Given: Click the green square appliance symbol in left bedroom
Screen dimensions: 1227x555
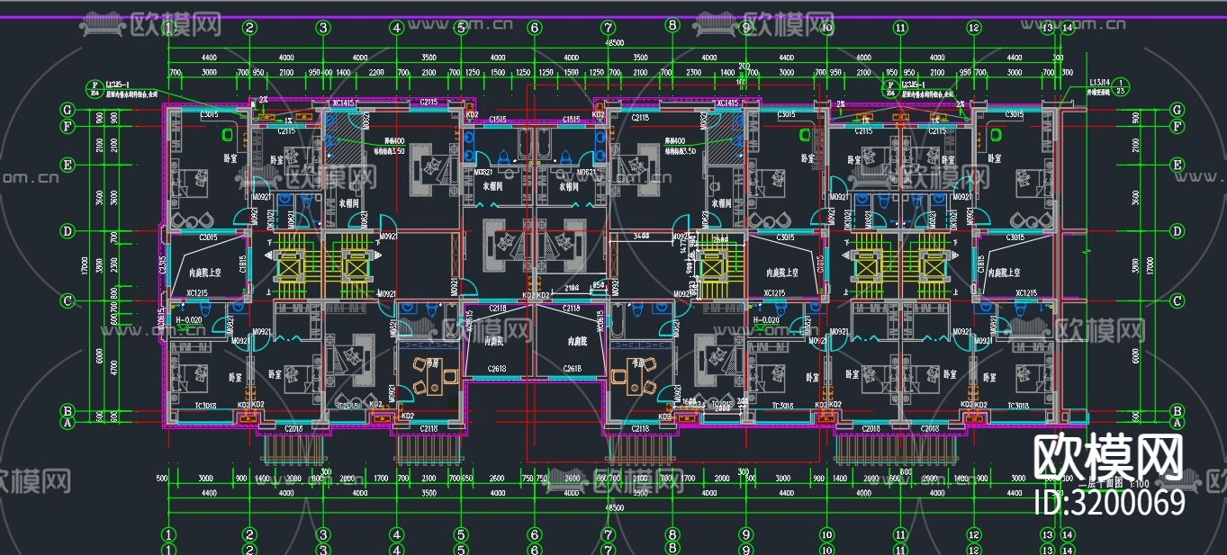Looking at the screenshot, I should [x=226, y=136].
